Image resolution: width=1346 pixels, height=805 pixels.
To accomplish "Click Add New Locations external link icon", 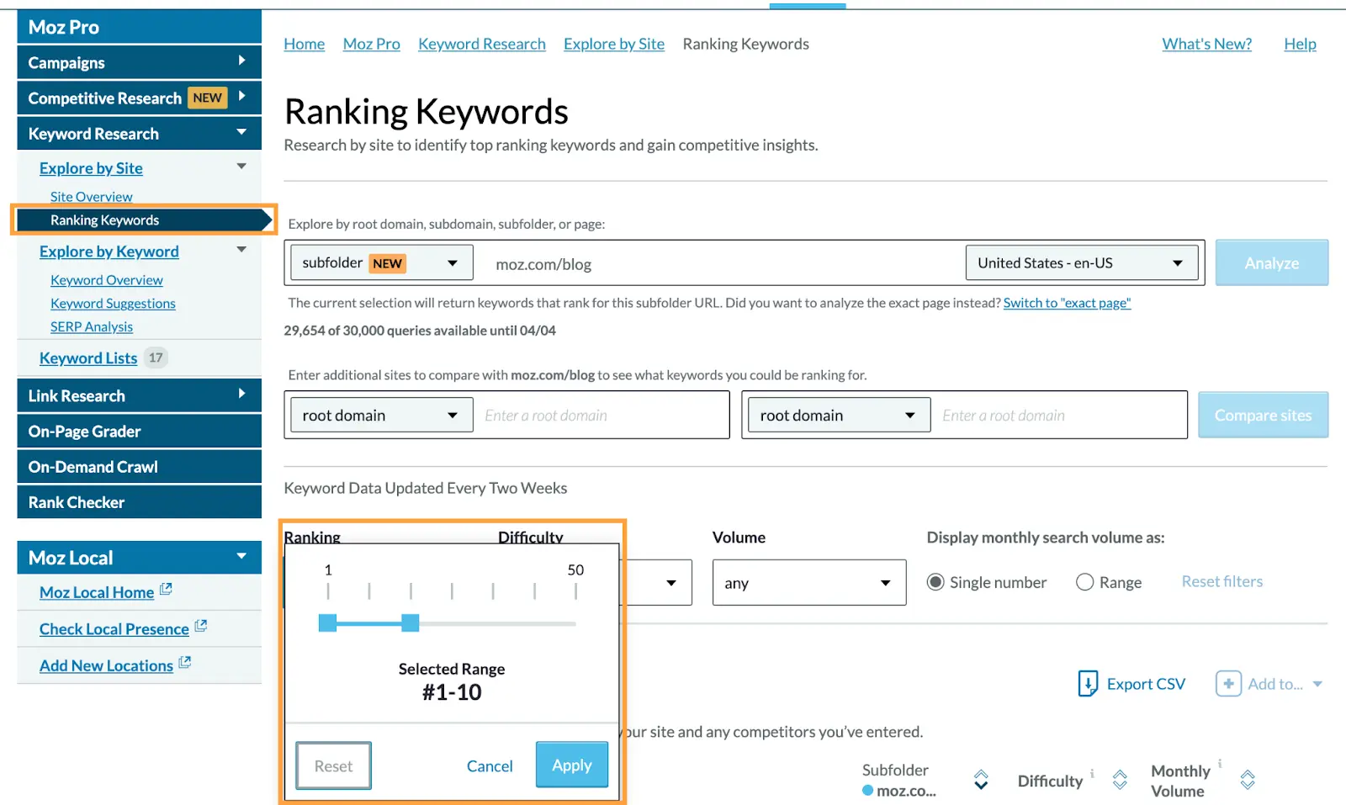I will 185,663.
